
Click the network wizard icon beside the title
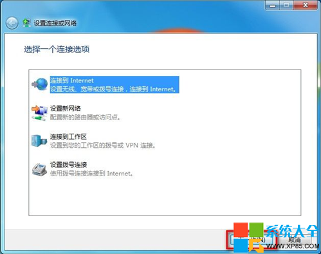tap(26, 23)
